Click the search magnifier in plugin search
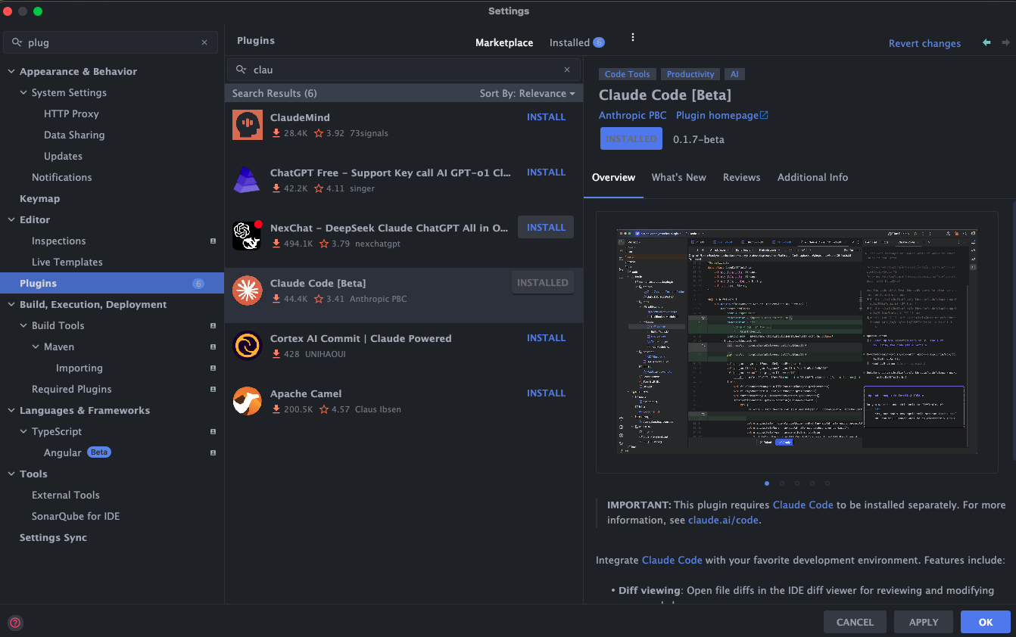 (x=242, y=70)
